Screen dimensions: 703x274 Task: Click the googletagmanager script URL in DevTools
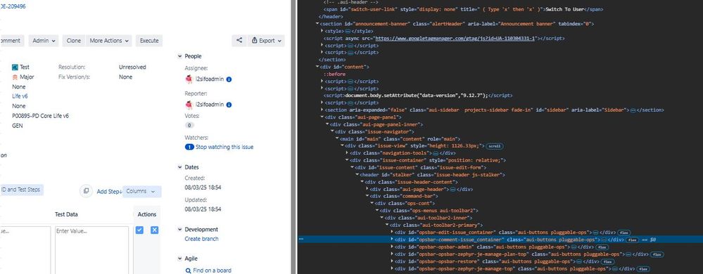click(456, 38)
